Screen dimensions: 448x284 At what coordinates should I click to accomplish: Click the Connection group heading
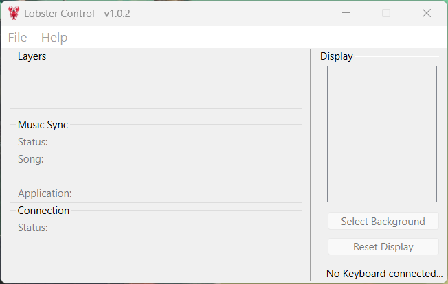pyautogui.click(x=43, y=211)
